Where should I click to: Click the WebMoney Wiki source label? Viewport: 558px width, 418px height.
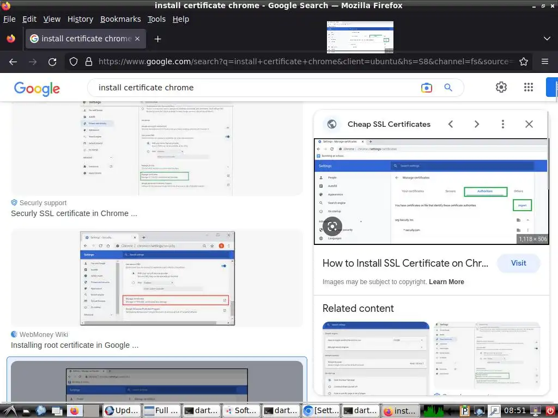click(x=44, y=335)
